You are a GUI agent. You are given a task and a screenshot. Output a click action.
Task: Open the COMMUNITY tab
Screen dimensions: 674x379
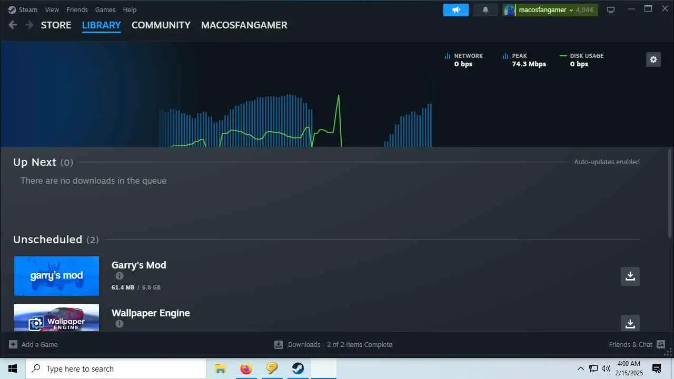click(161, 25)
